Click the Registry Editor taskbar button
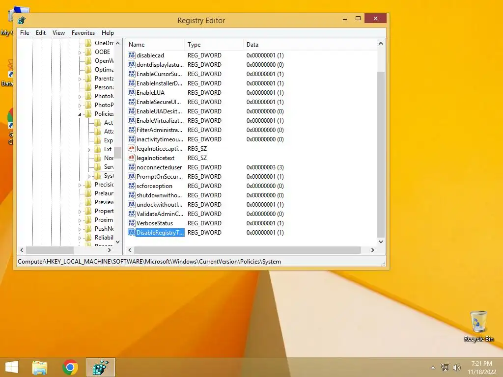 [x=101, y=367]
